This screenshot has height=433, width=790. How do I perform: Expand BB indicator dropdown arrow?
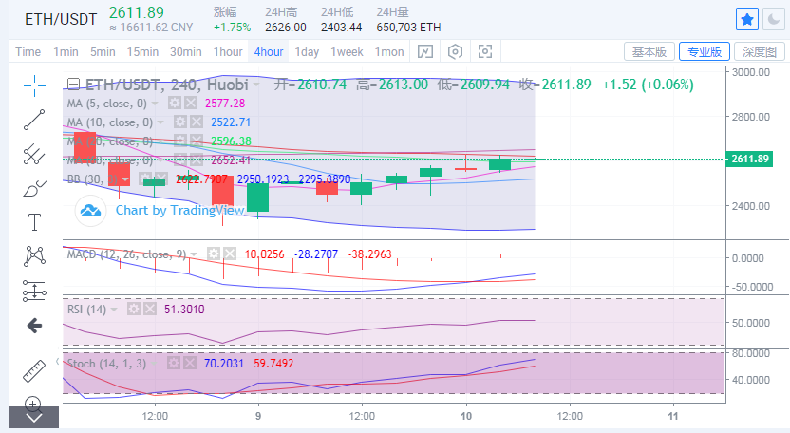pos(125,179)
